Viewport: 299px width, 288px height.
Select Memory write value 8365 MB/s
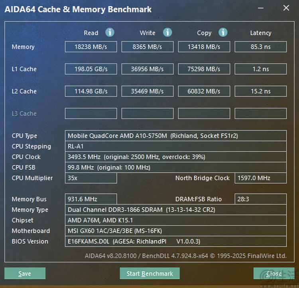coord(148,47)
